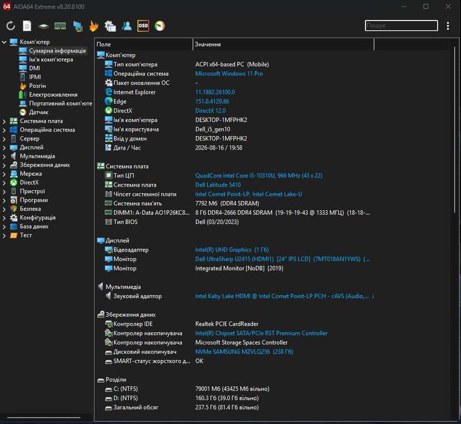Click the user profile toolbar icon

tap(126, 26)
